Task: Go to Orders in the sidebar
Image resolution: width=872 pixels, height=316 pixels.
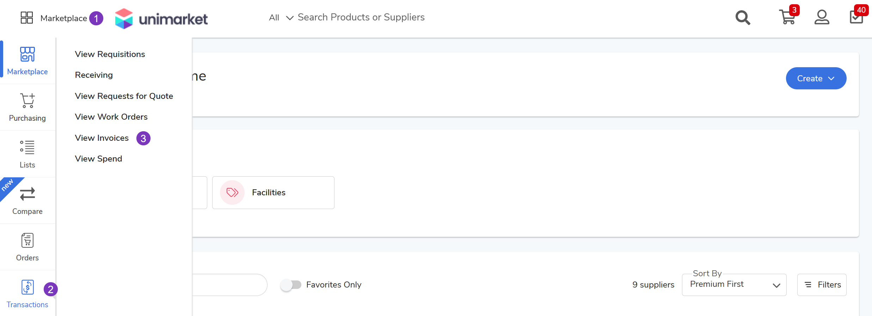Action: pyautogui.click(x=27, y=247)
